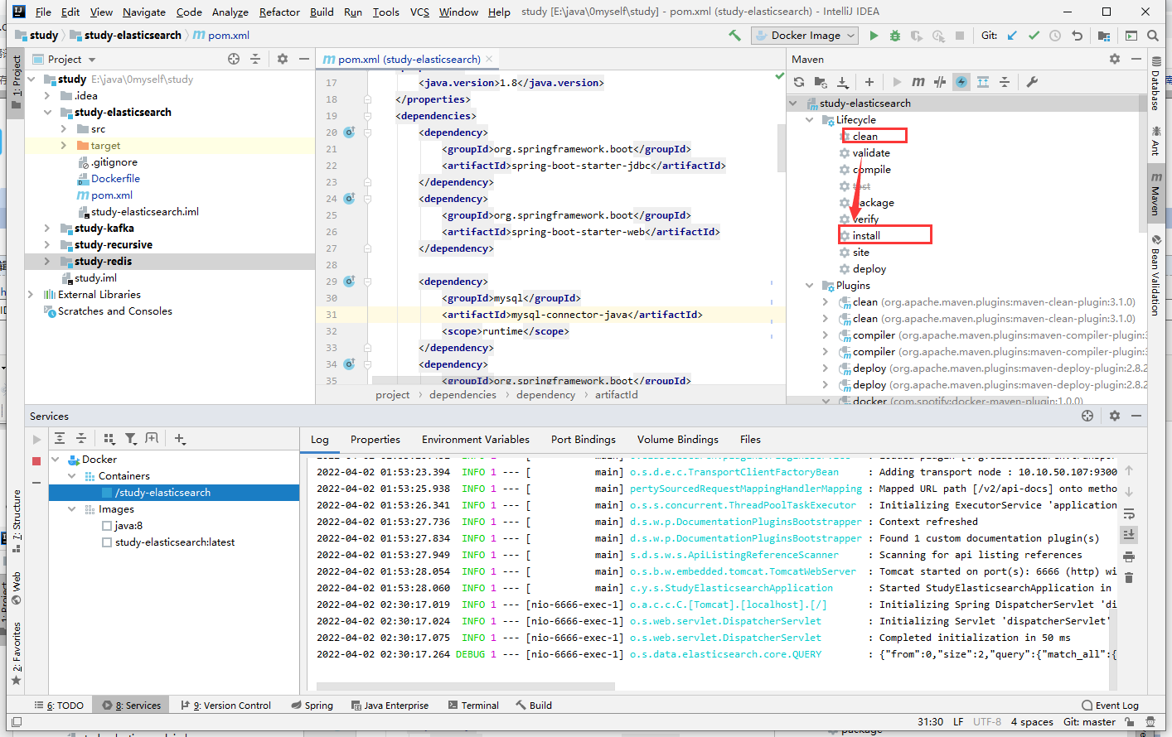
Task: Click the Debug bug icon
Action: [x=894, y=36]
